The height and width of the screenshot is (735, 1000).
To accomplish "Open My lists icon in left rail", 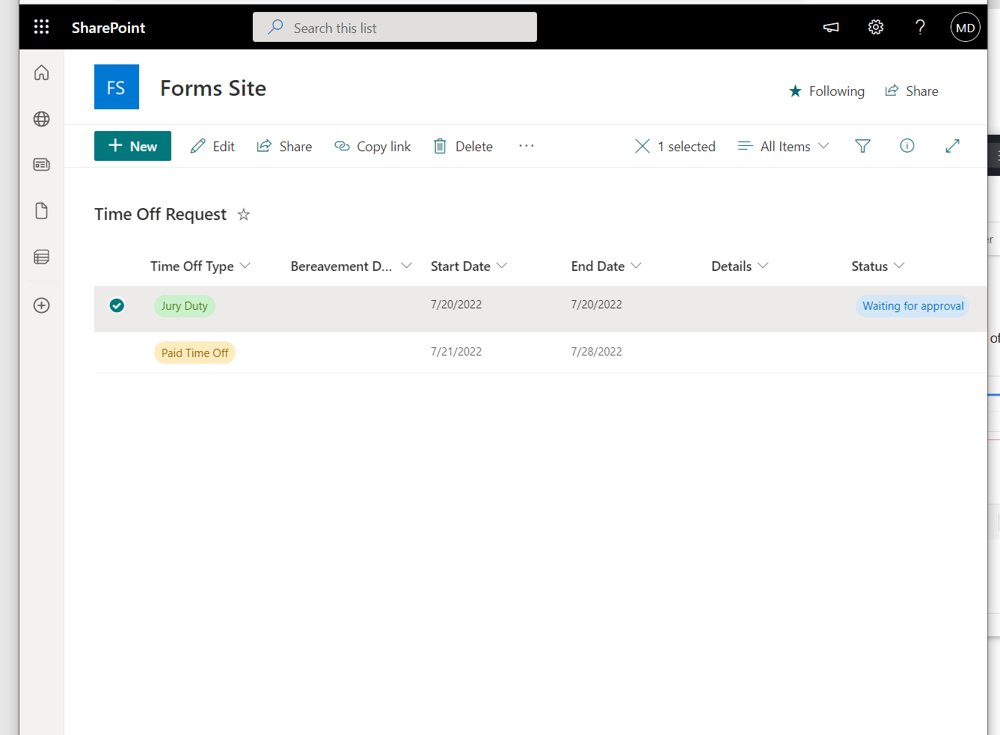I will tap(42, 257).
